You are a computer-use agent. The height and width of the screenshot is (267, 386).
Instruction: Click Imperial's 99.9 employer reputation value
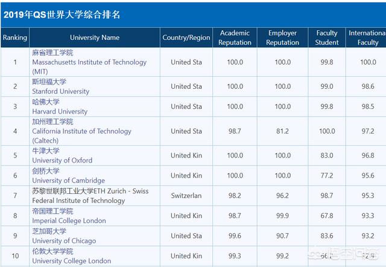tap(282, 216)
